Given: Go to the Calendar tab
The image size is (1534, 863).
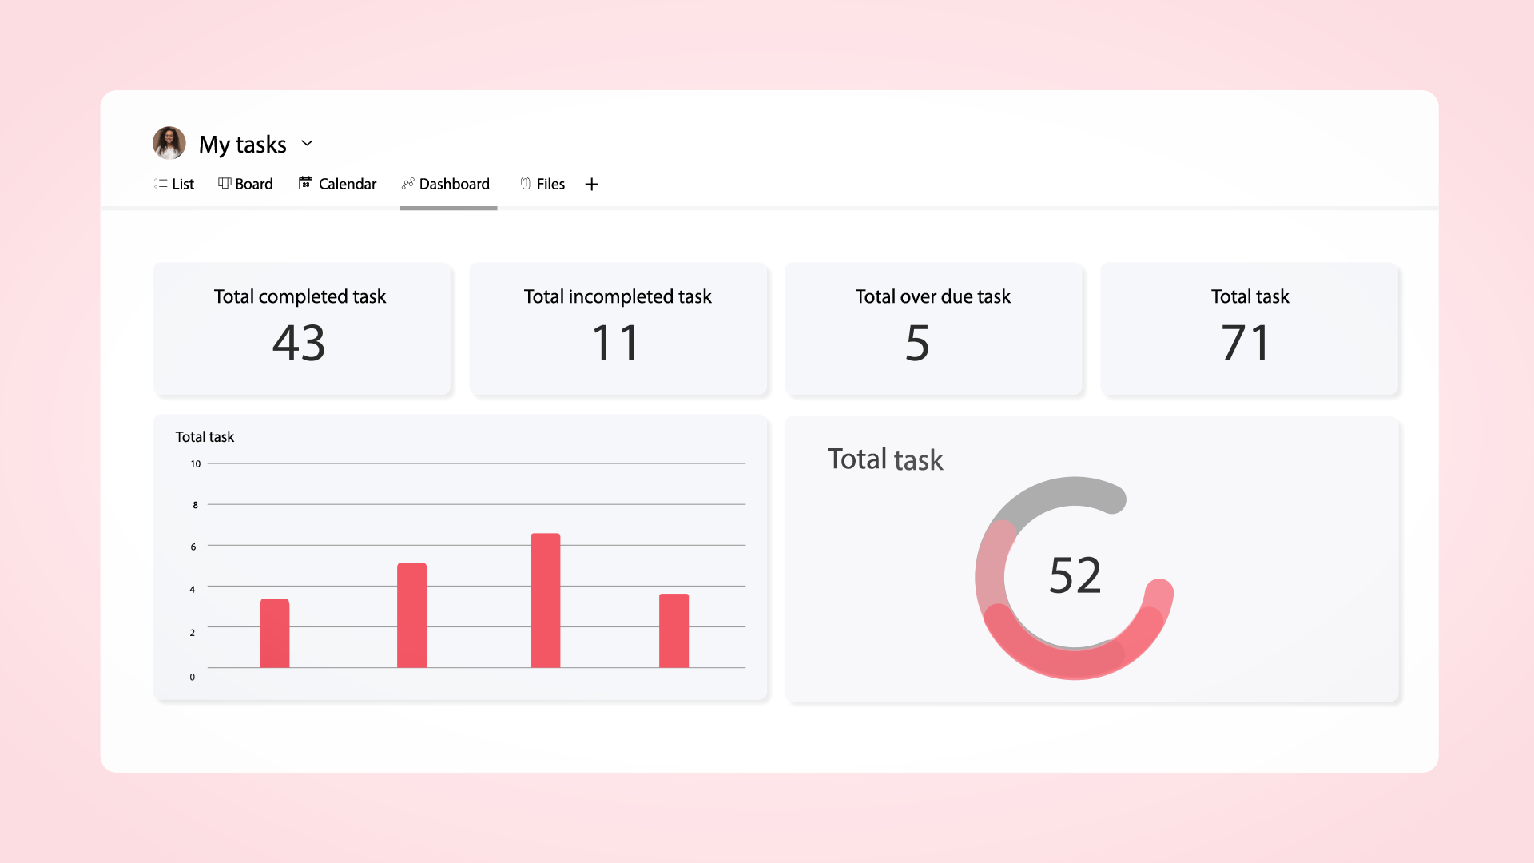Looking at the screenshot, I should tap(347, 185).
